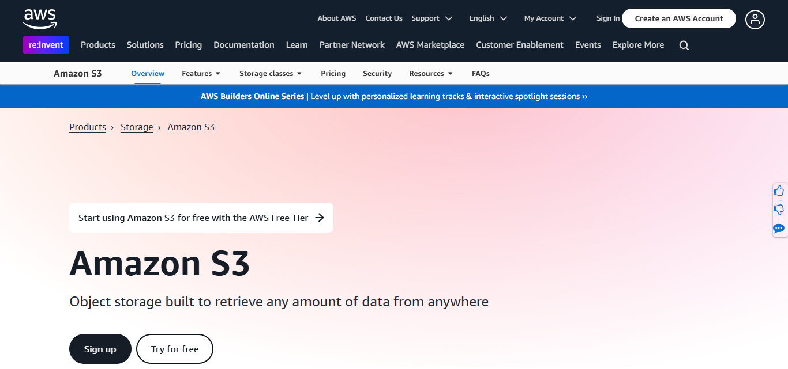Open the search magnifier icon
Image resolution: width=788 pixels, height=369 pixels.
684,45
